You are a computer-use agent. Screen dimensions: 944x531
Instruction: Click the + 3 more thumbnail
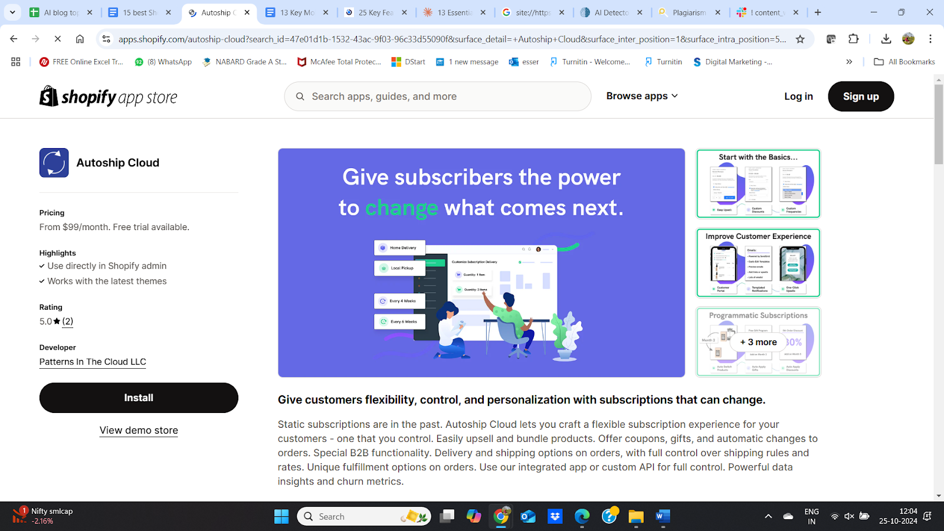coord(758,342)
